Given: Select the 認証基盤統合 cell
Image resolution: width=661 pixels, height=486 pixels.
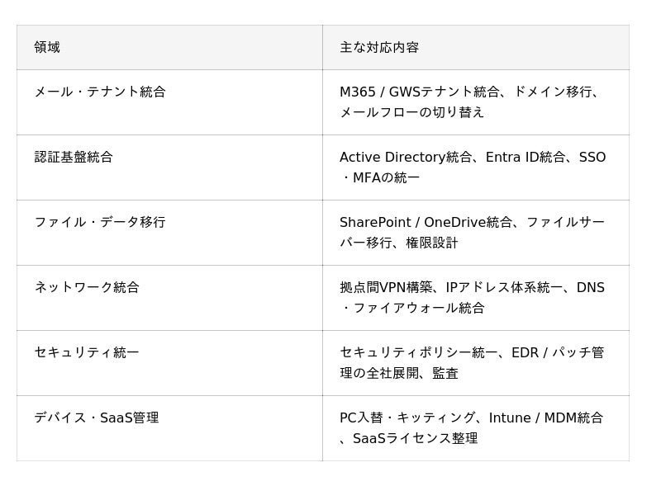Looking at the screenshot, I should [x=74, y=157].
